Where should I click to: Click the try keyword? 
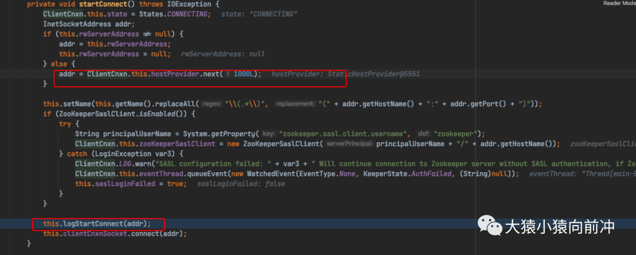tap(65, 124)
